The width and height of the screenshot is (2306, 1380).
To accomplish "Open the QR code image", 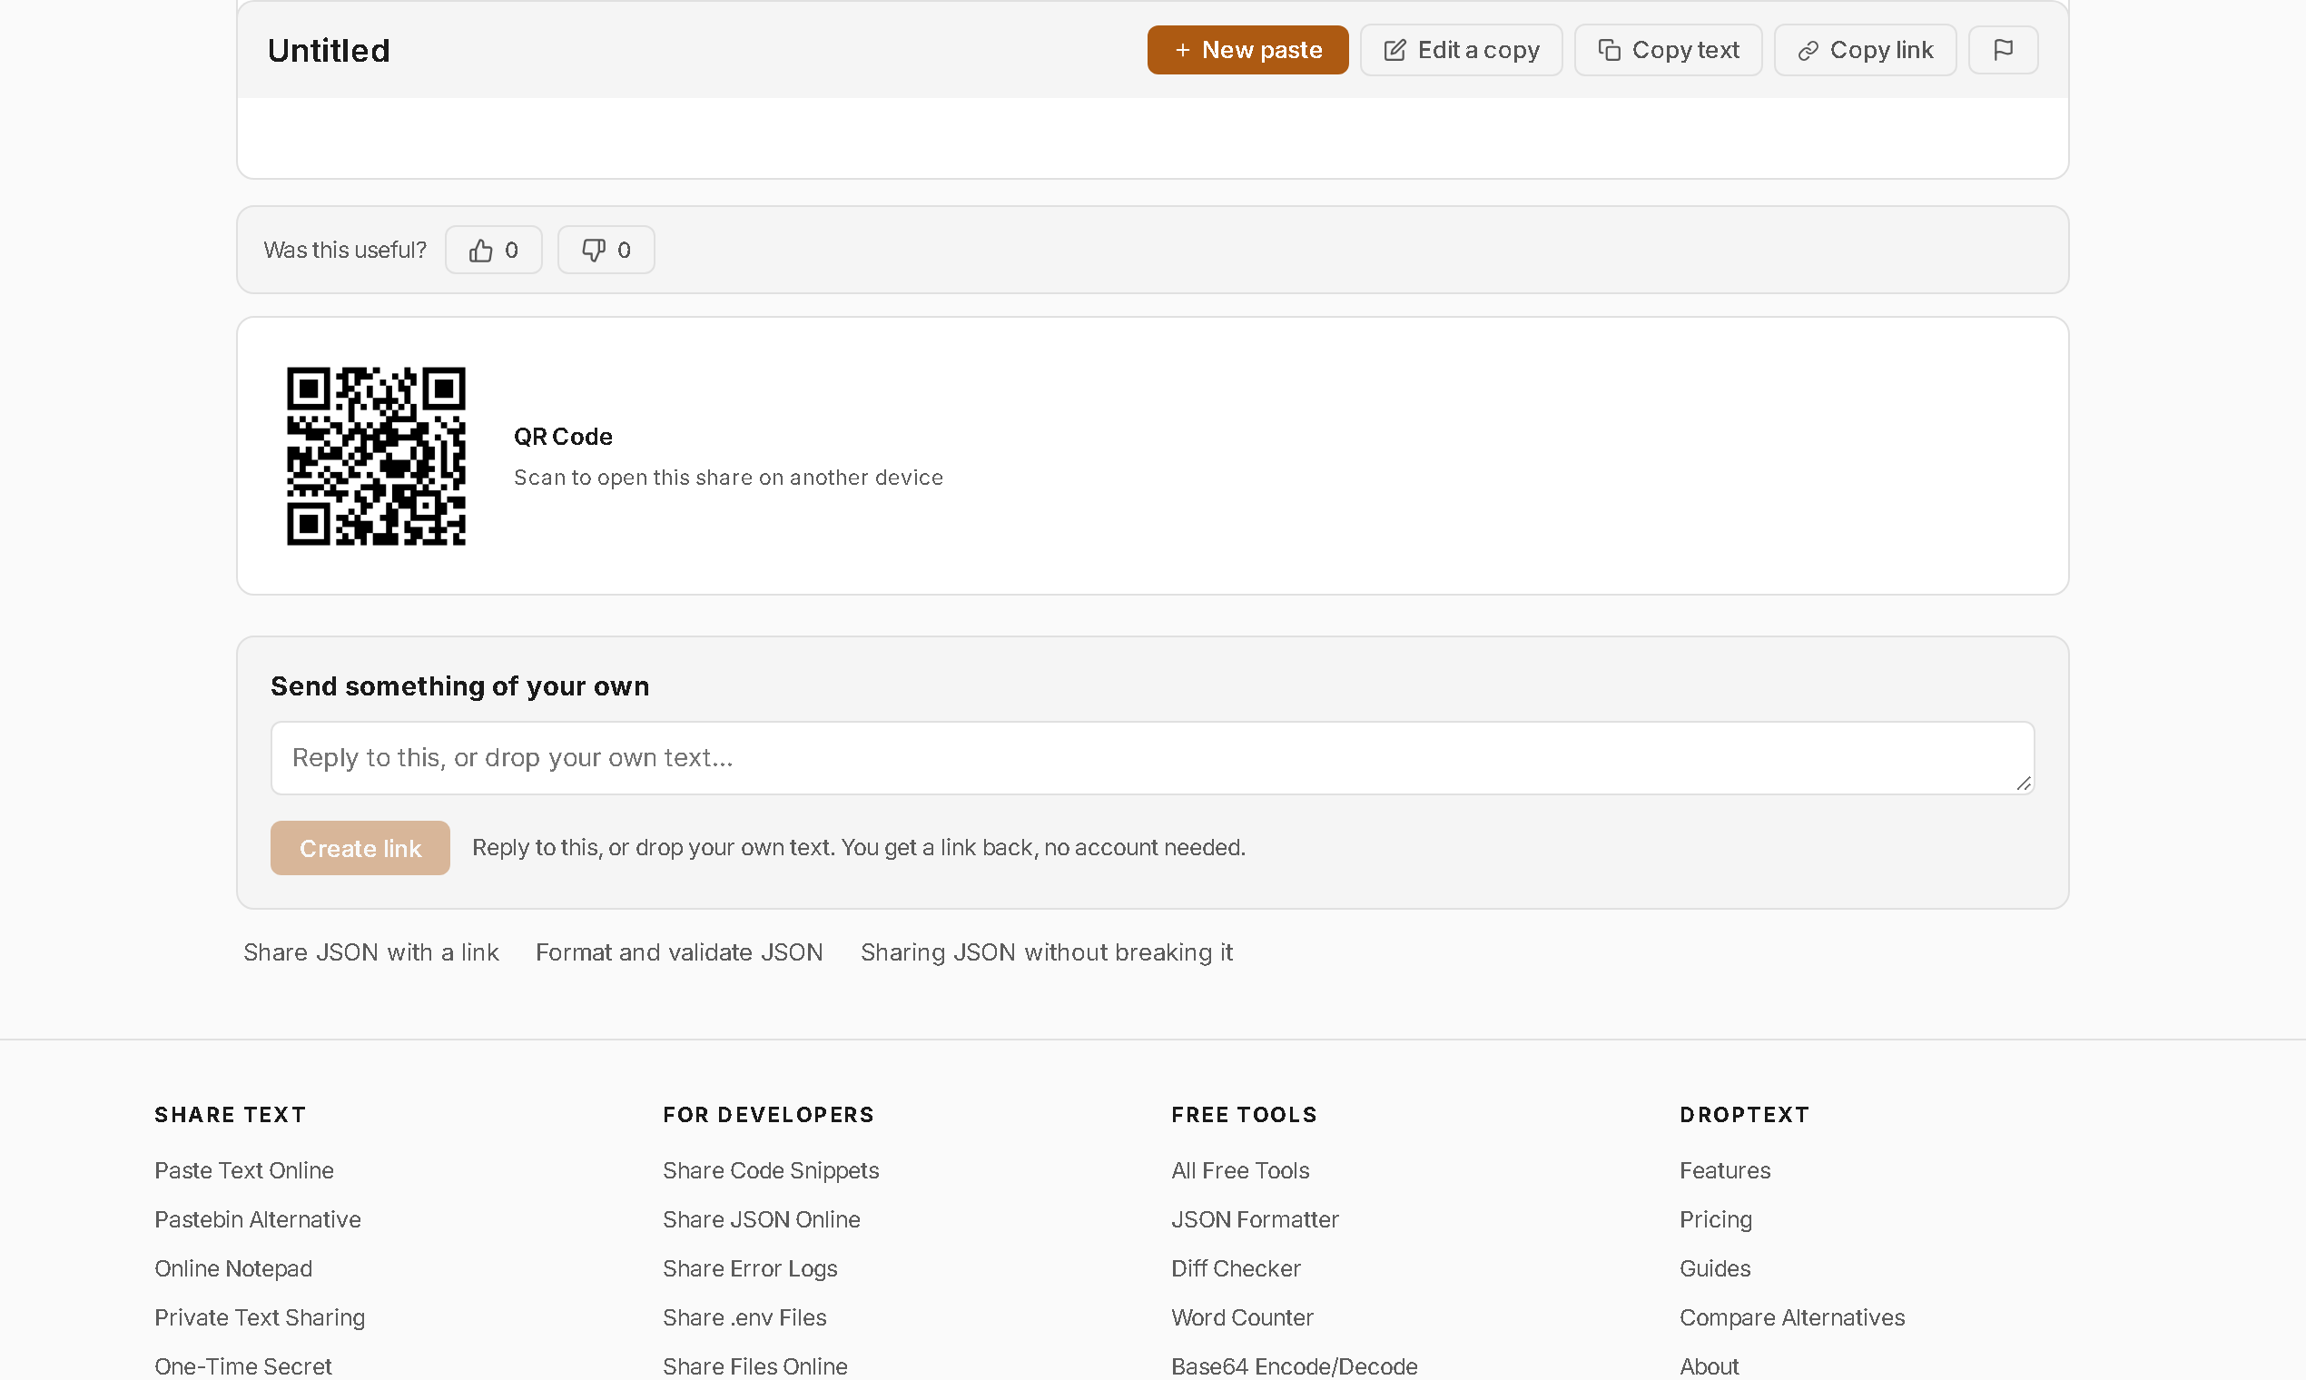I will coord(377,456).
